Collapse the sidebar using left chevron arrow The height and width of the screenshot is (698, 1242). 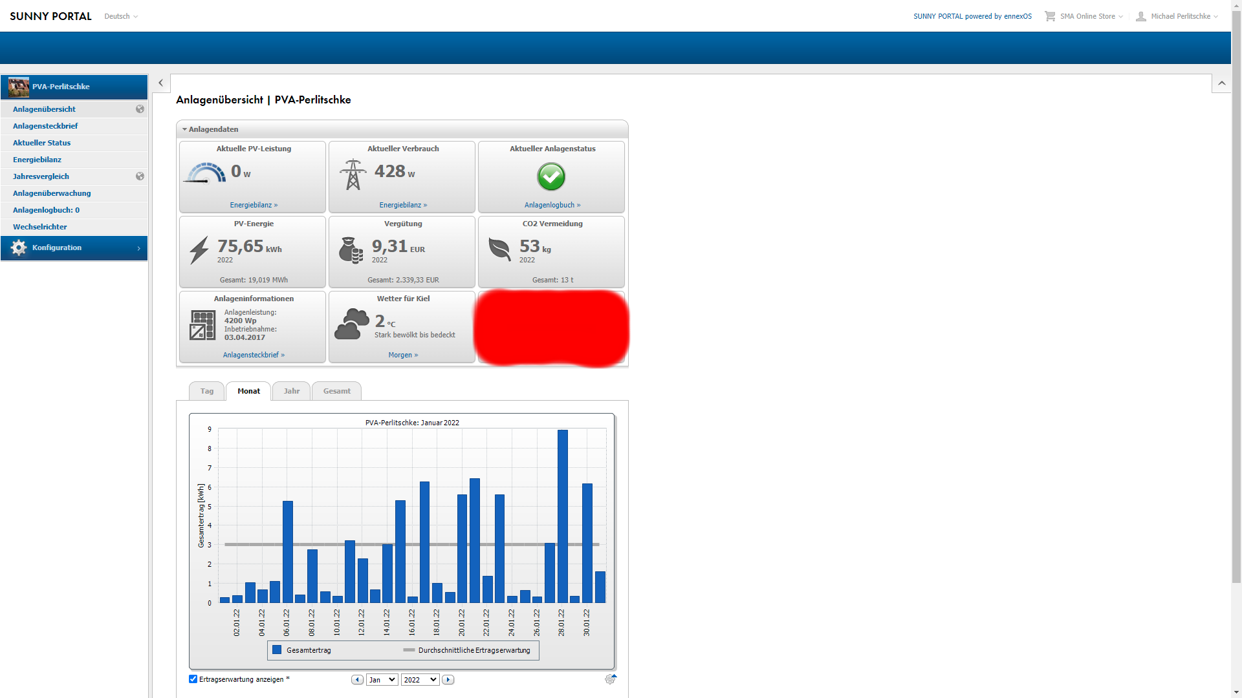161,83
